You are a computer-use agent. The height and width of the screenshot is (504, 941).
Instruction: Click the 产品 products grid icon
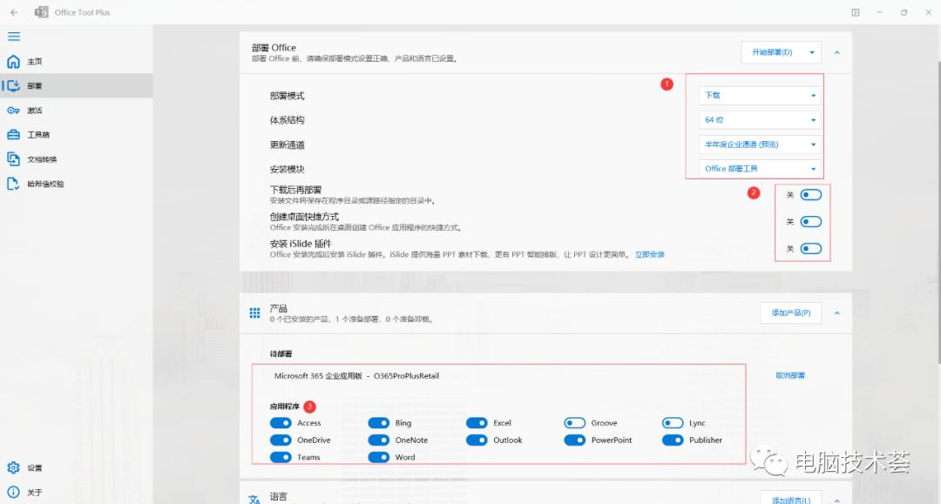[254, 312]
